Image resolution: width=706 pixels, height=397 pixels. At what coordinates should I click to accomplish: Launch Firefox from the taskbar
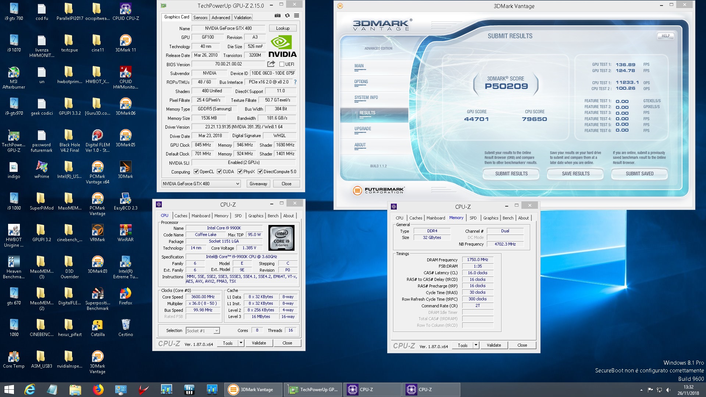98,389
